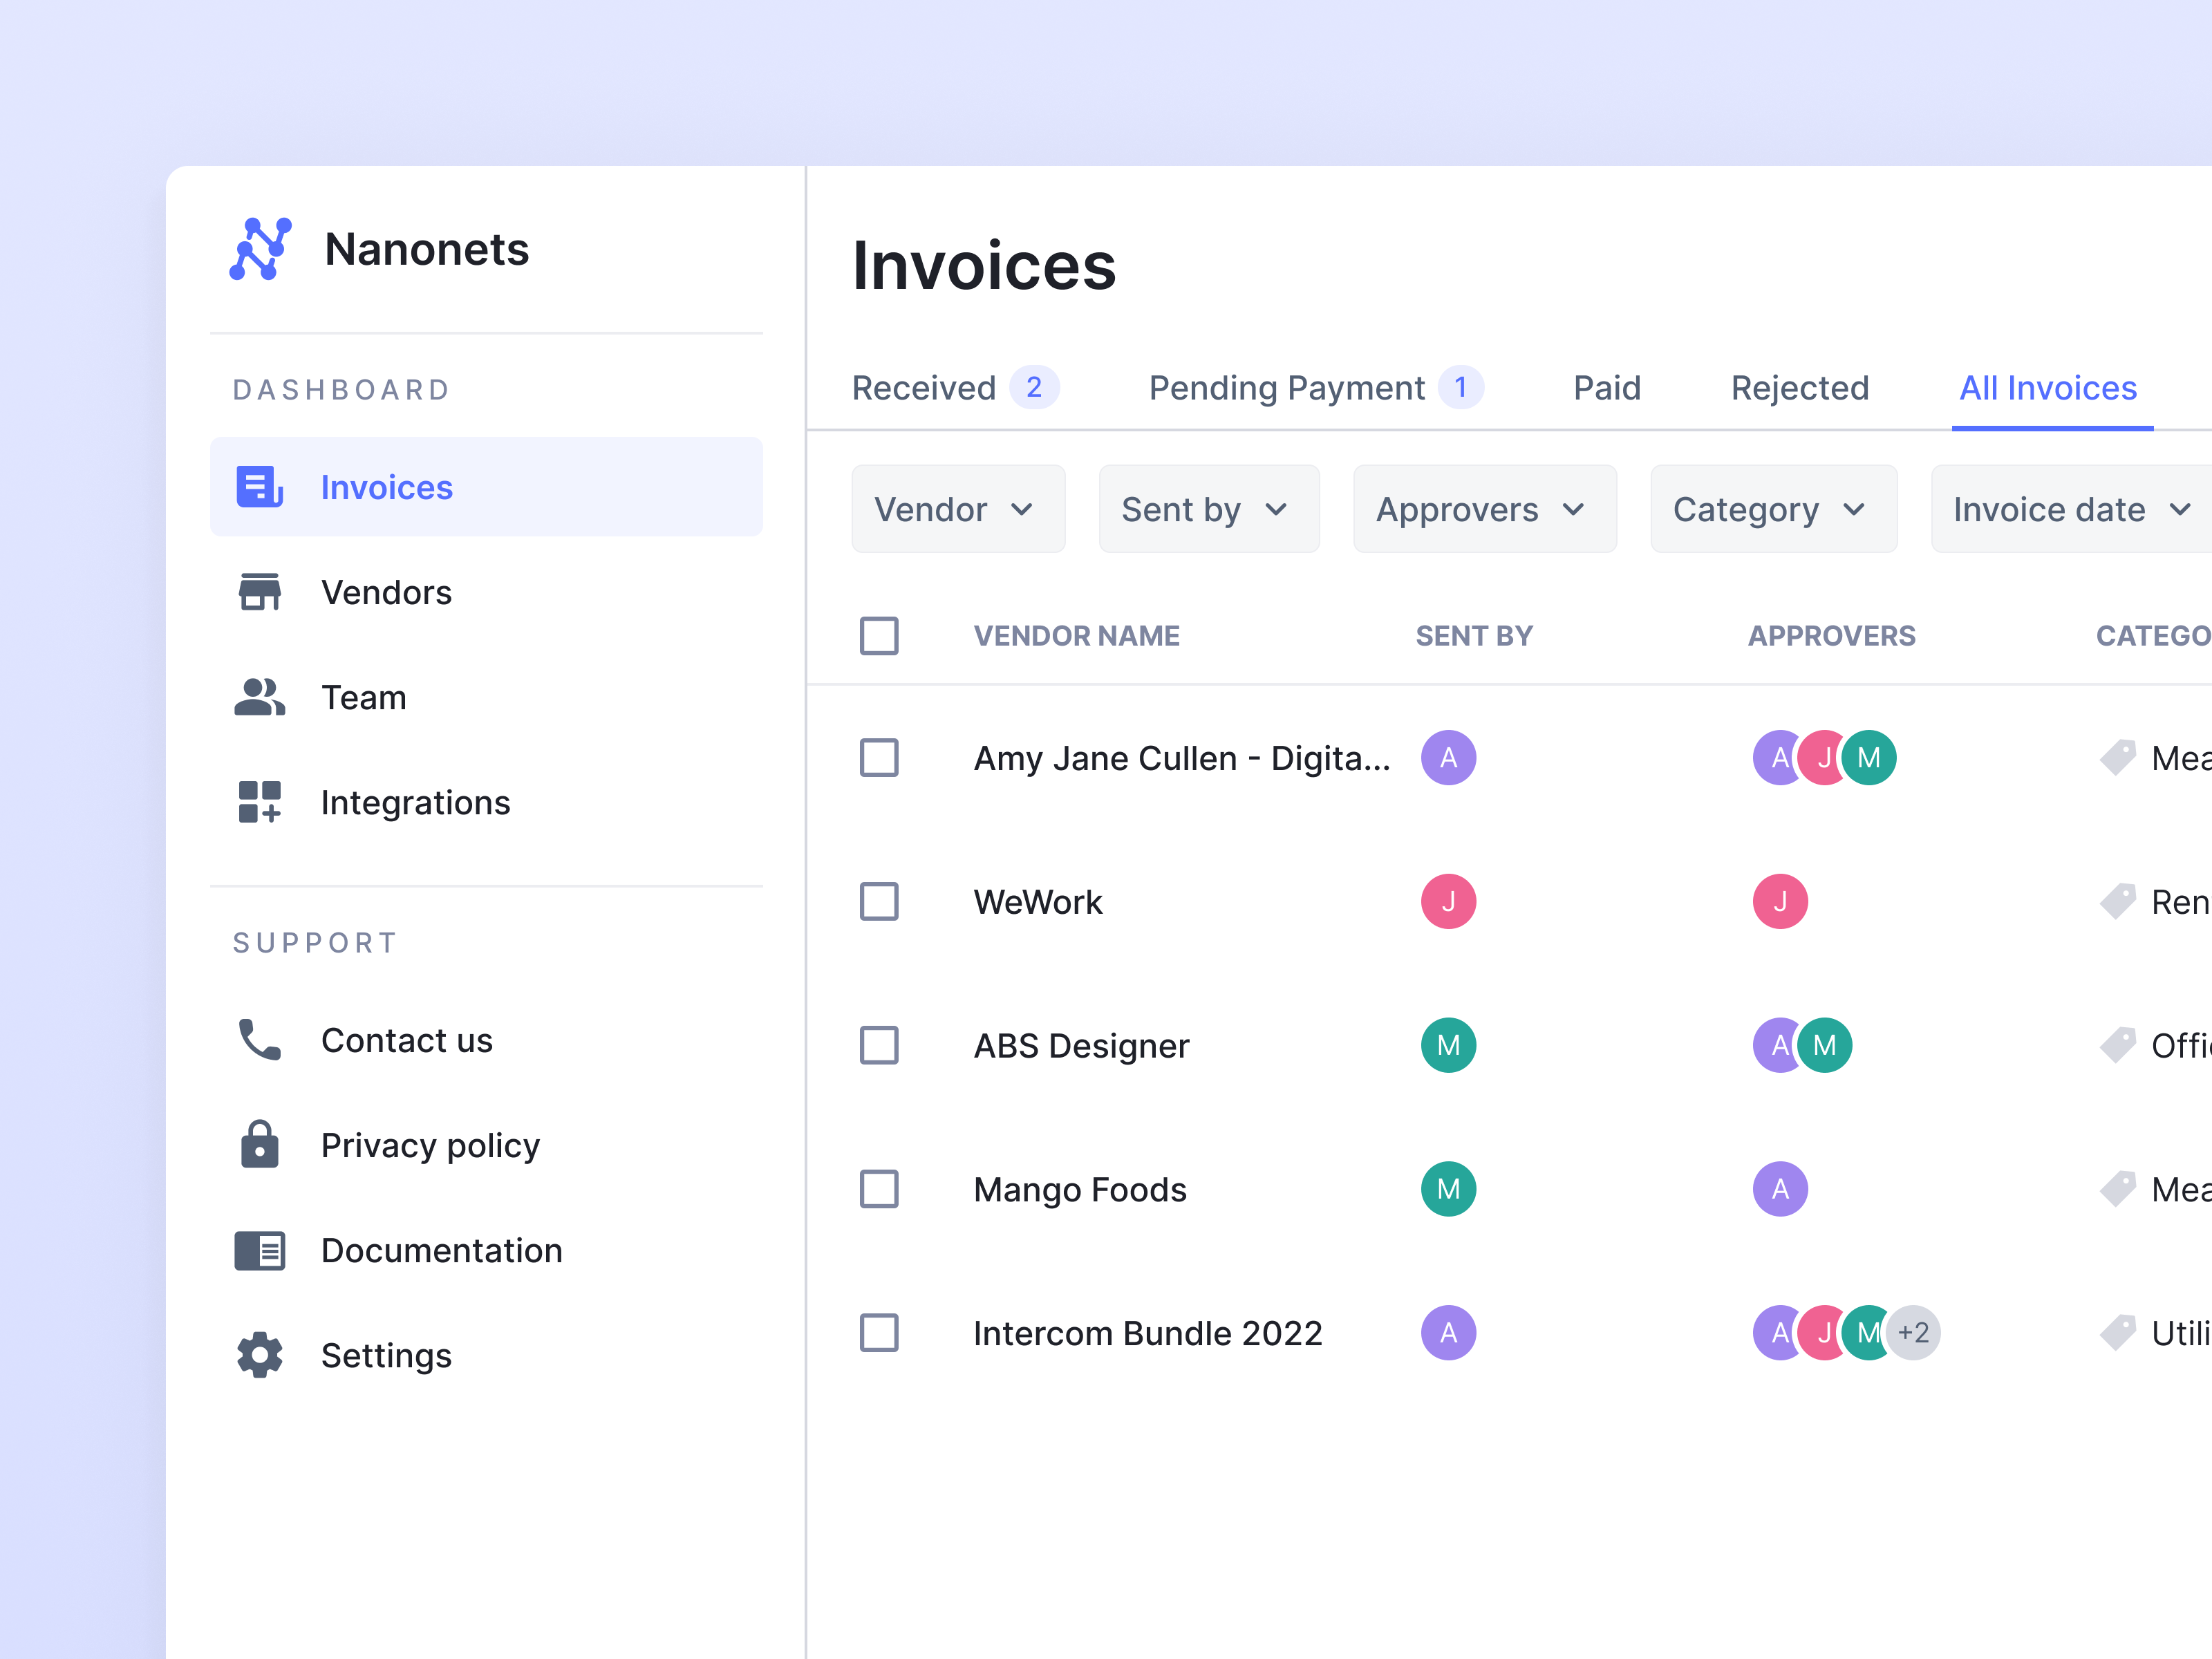Click the Intercom Bundle 2022 vendor name
2212x1659 pixels.
(1148, 1332)
